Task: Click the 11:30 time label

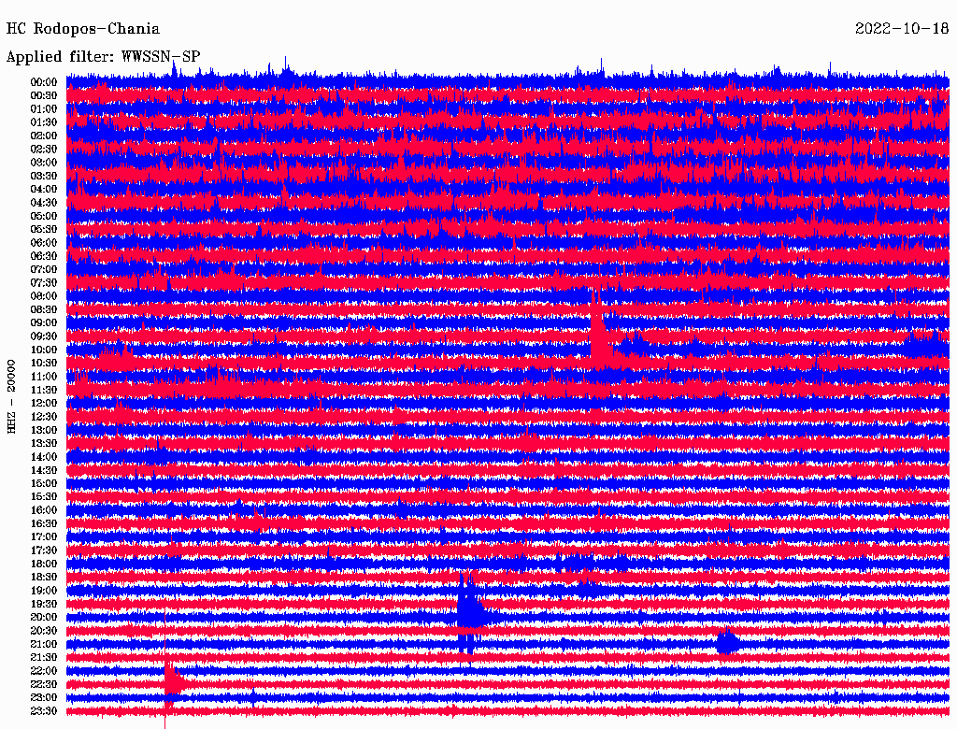Action: 44,390
